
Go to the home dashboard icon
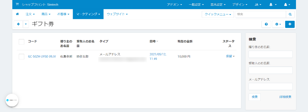click(x=17, y=14)
